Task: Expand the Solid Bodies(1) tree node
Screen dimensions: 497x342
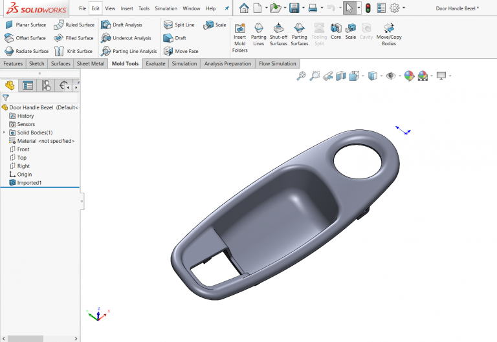Action: pyautogui.click(x=5, y=133)
